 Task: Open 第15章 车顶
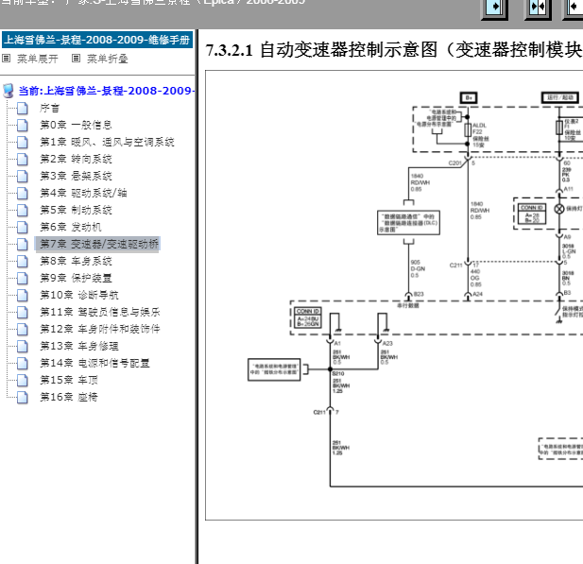(69, 380)
